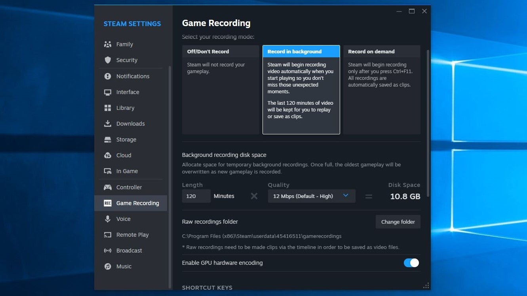Screen dimensions: 527x296
Task: Select the Record in background card
Action: (x=301, y=89)
